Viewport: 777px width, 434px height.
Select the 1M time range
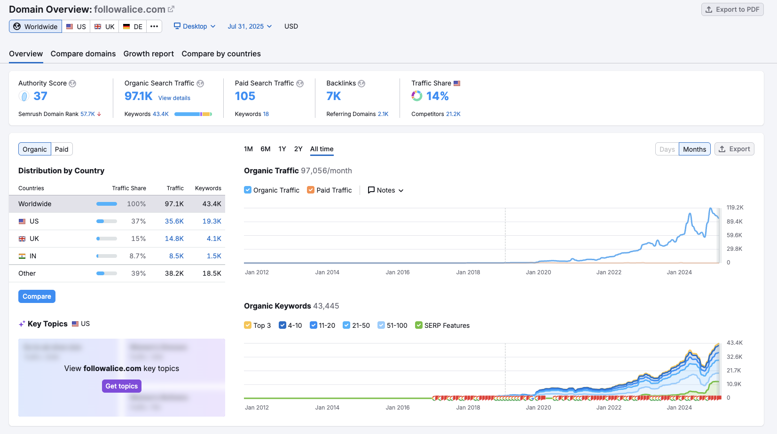tap(248, 149)
